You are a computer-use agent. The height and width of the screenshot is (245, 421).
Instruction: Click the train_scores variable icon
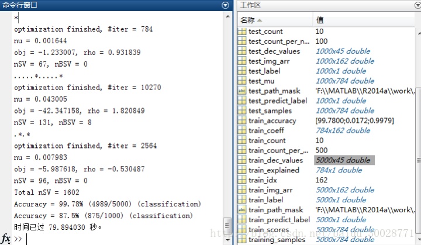[241, 230]
